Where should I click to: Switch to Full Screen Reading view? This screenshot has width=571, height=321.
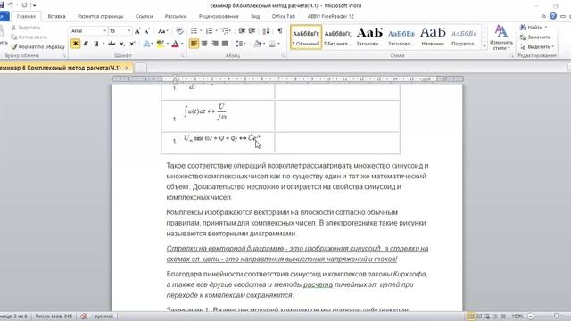coord(479,317)
